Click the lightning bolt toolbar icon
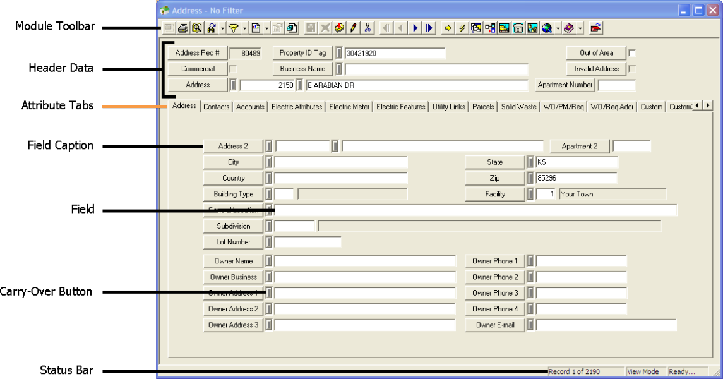Screen dimensions: 723x379 462,28
